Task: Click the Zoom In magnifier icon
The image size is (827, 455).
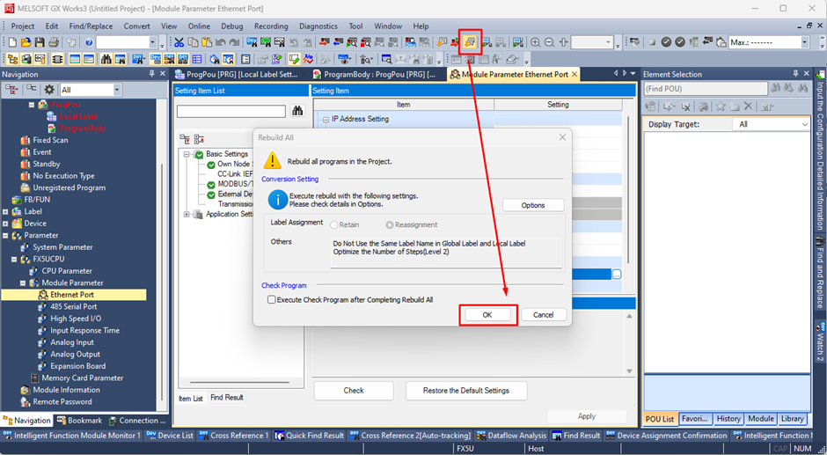Action: click(x=535, y=42)
